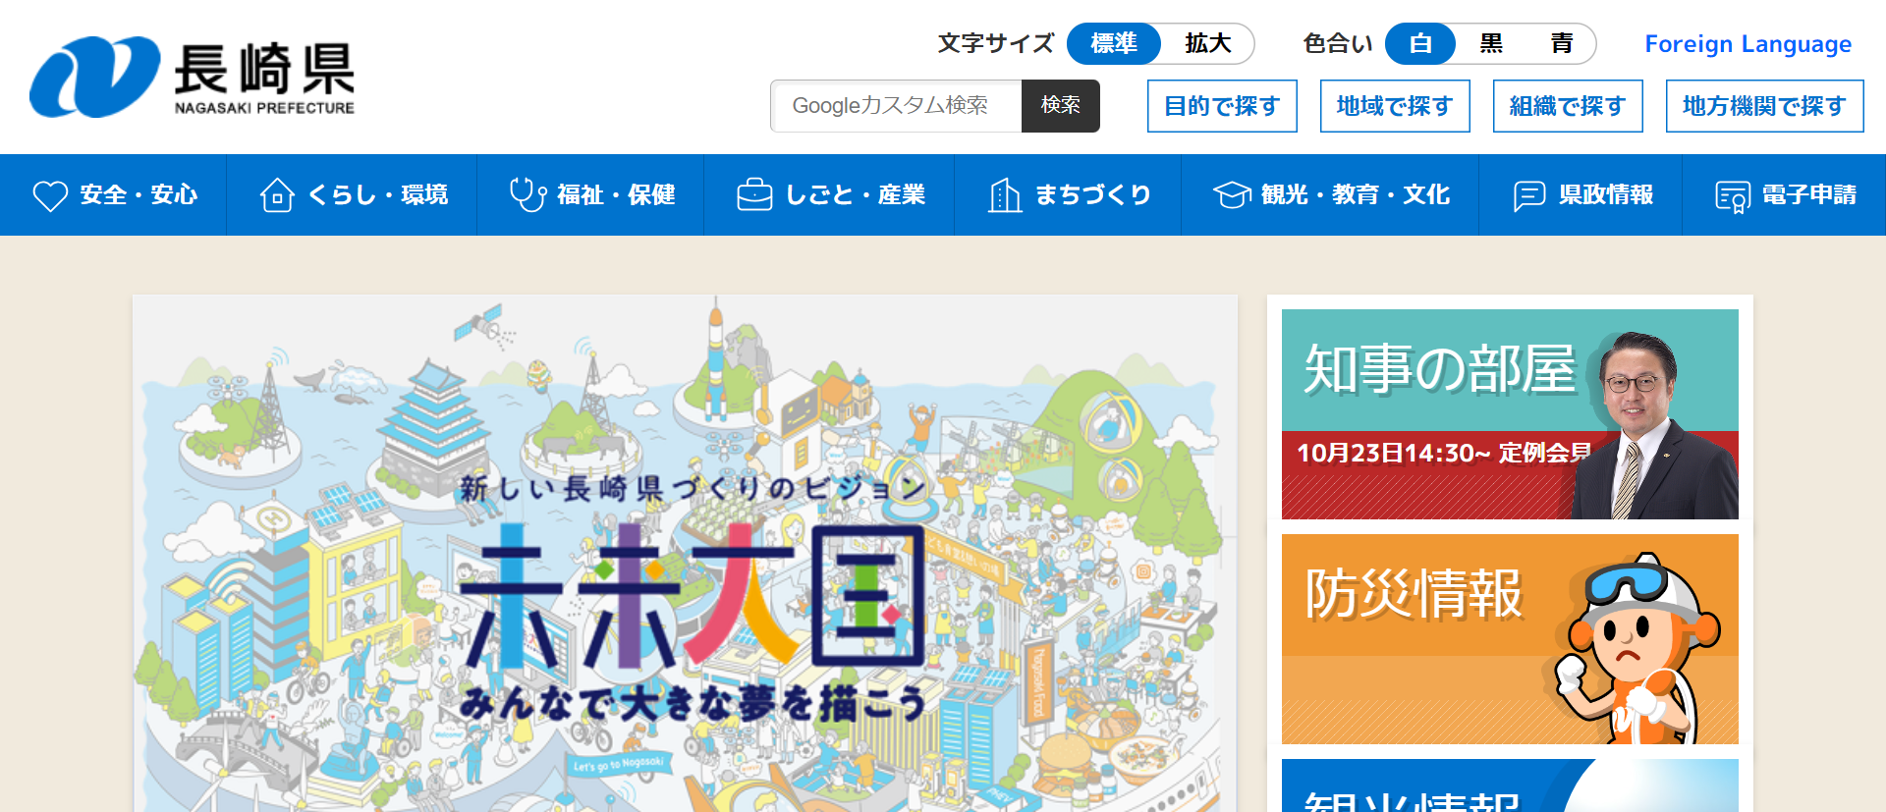The width and height of the screenshot is (1886, 812).
Task: Open the 県政情報 menu
Action: coord(1581,194)
